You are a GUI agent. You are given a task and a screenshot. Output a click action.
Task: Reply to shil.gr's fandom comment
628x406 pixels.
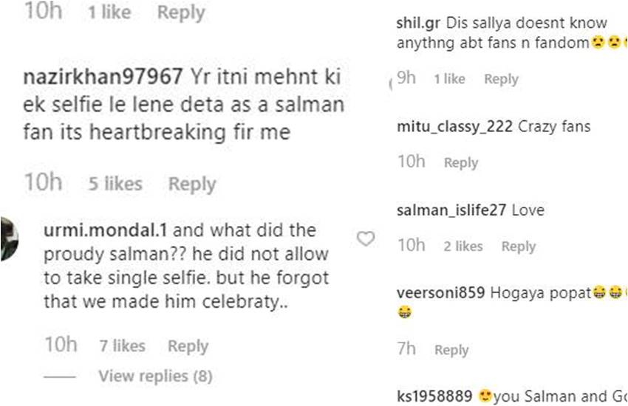tap(501, 79)
